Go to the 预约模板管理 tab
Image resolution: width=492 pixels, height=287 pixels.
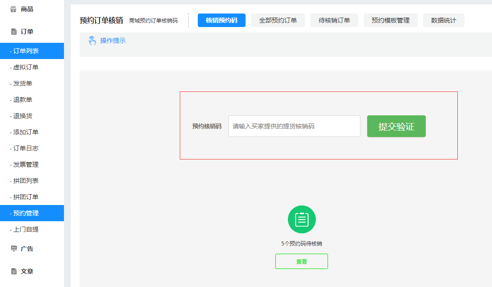click(390, 20)
